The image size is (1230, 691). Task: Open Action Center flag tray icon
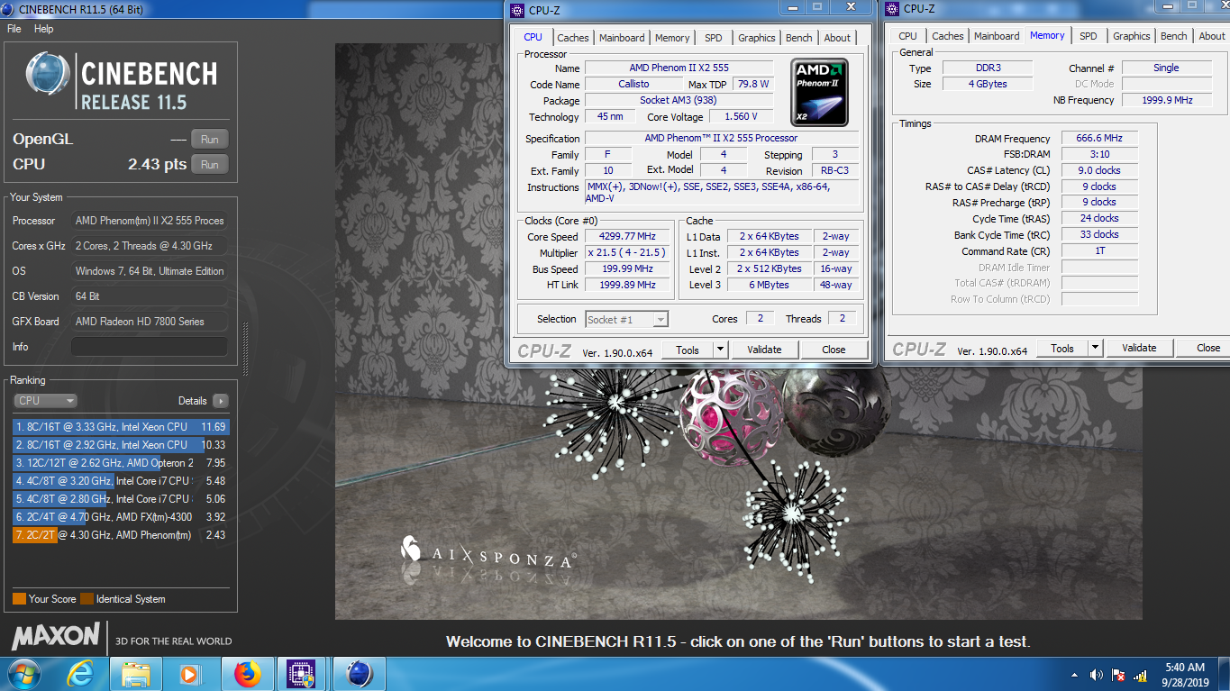click(1118, 674)
